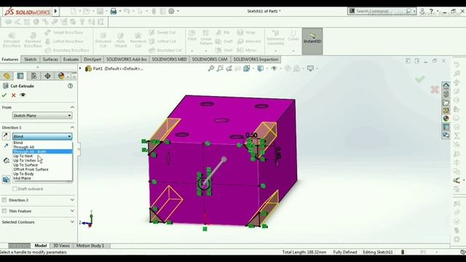Open Options gear icon in top toolbar

click(x=171, y=11)
